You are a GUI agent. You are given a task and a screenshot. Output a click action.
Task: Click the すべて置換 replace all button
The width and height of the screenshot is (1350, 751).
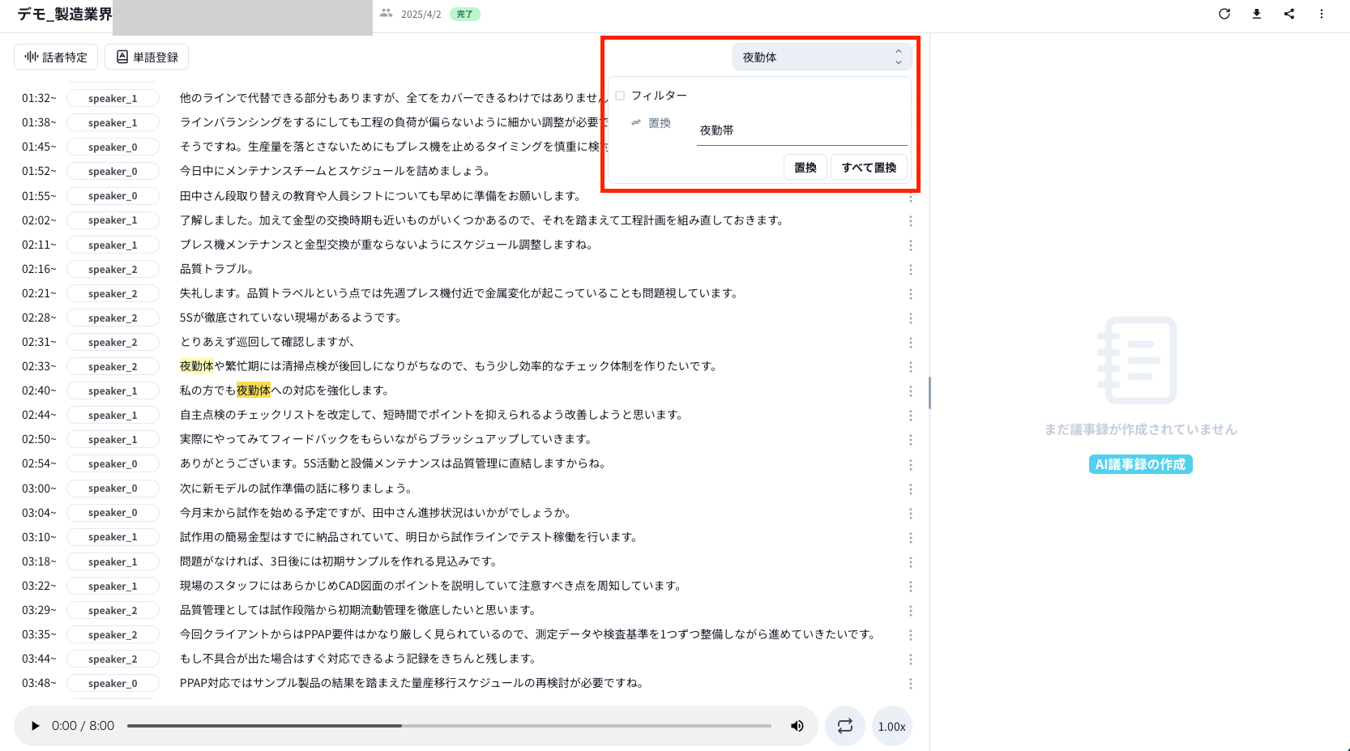pos(869,168)
